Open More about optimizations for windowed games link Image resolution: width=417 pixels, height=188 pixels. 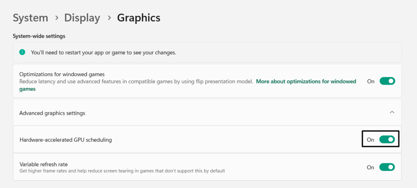[305, 81]
